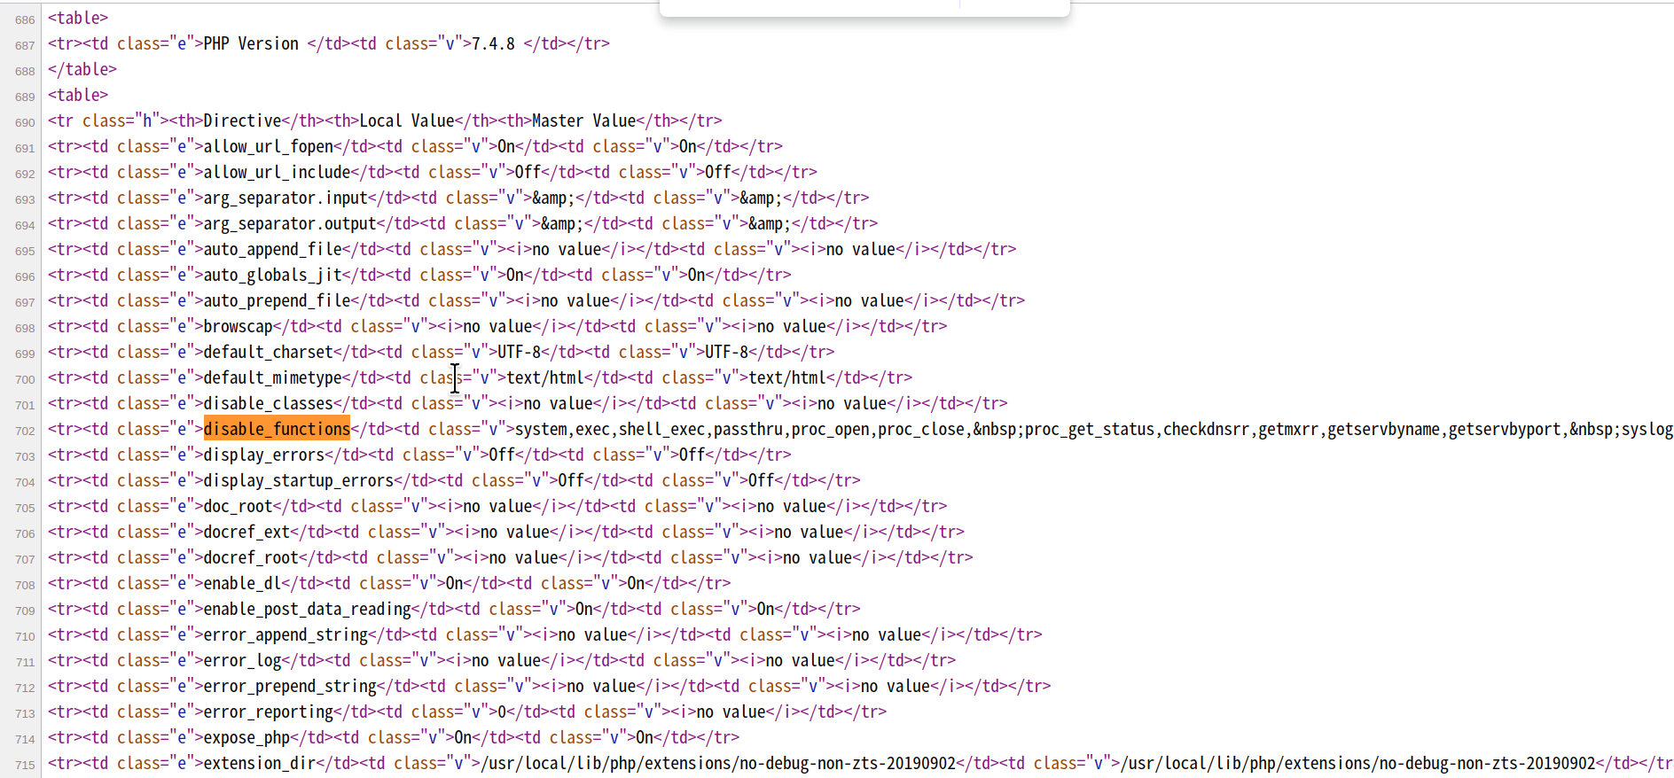The height and width of the screenshot is (778, 1674).
Task: Click the highlighted disable_functions search match
Action: (277, 429)
